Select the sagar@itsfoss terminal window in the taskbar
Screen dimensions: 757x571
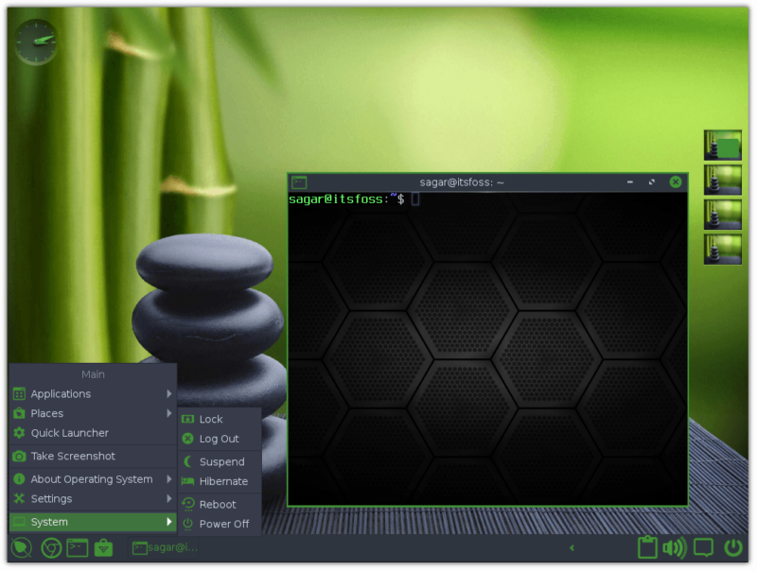tap(163, 547)
